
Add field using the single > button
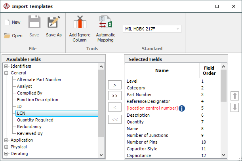click(x=115, y=85)
